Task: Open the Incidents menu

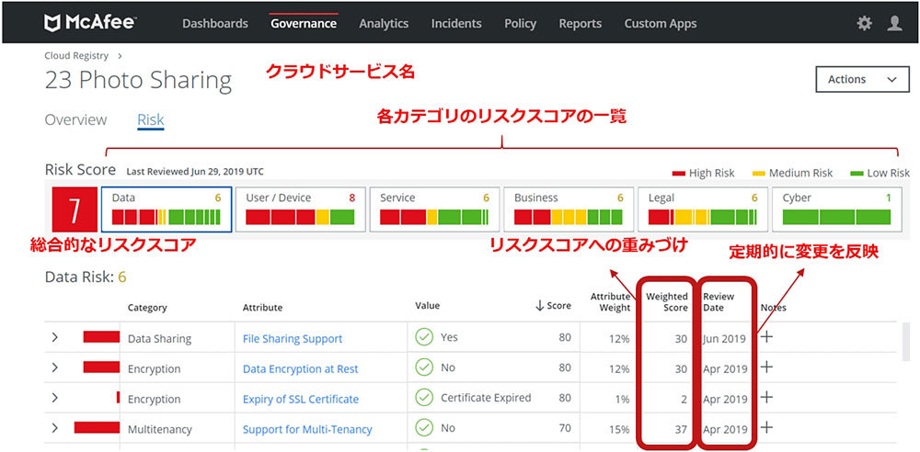Action: [x=456, y=24]
